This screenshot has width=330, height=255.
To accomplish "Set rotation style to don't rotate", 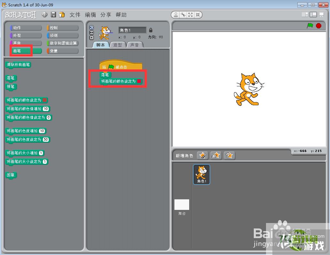I will (x=92, y=38).
